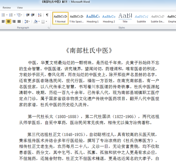Viewport: 176px width, 162px height.
Task: Open the Borders dropdown arrow
Action: pyautogui.click(x=46, y=21)
